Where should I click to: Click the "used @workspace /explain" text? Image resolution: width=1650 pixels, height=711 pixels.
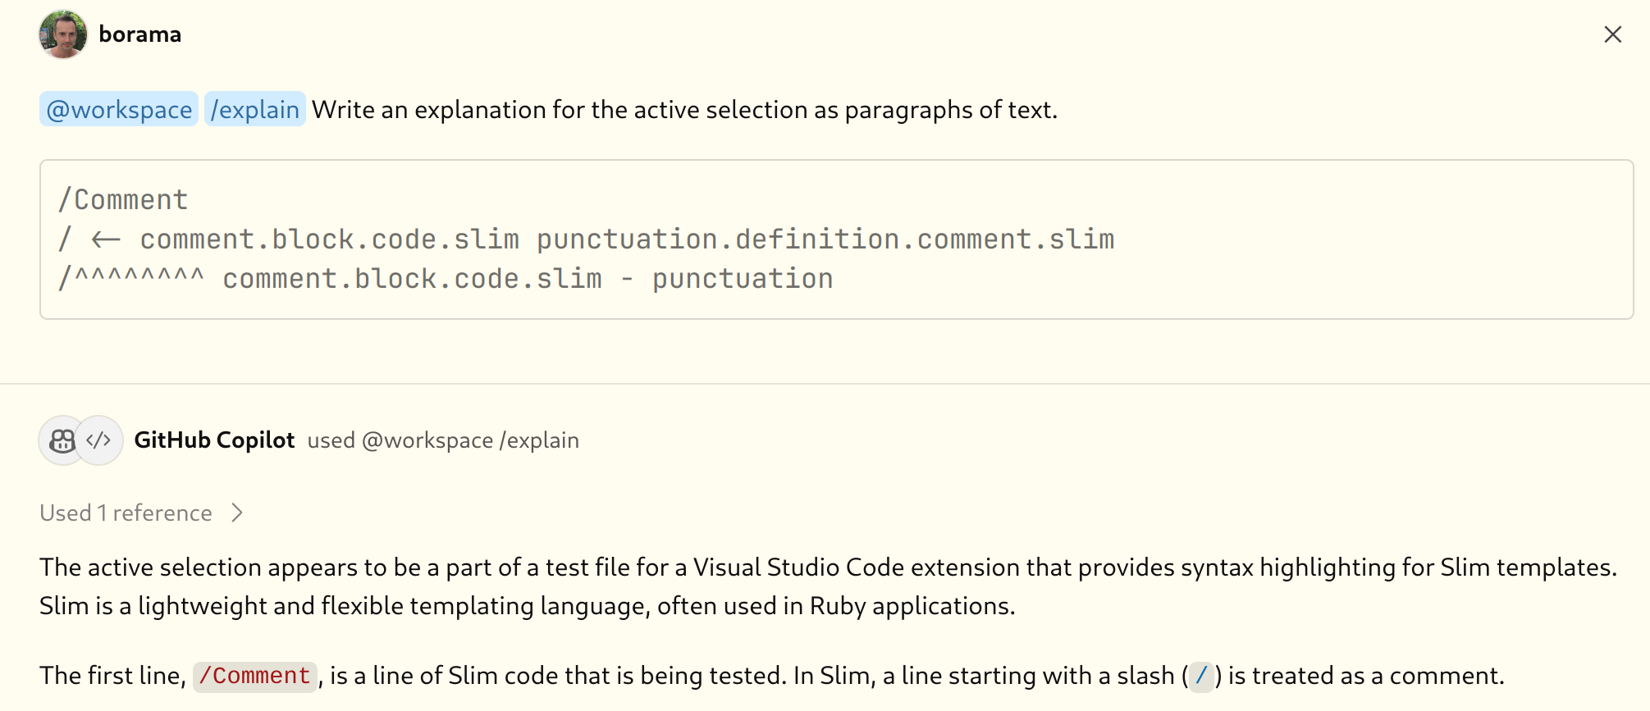click(x=443, y=440)
